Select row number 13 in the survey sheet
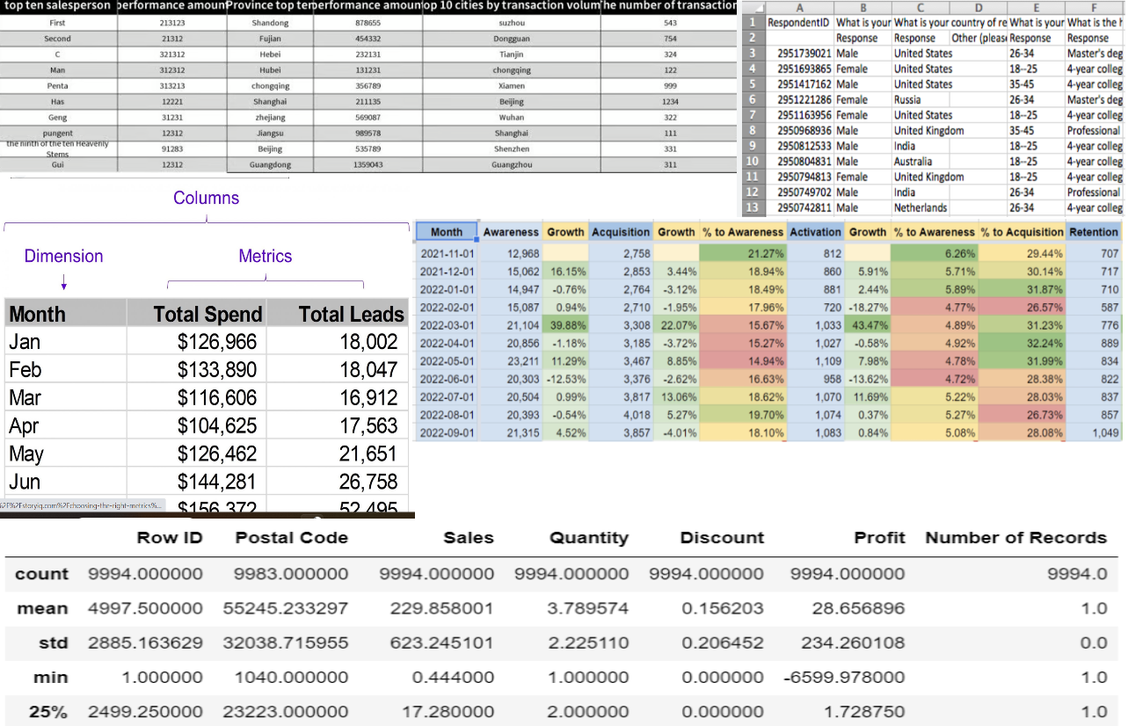1128x726 pixels. [x=751, y=207]
